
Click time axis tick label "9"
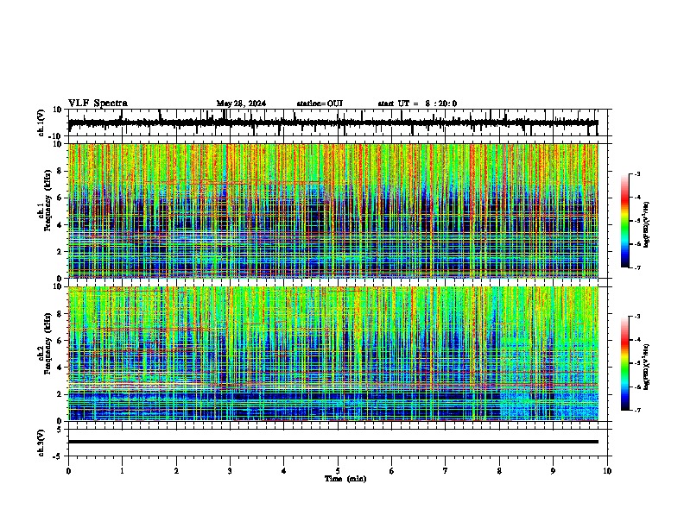tap(553, 471)
